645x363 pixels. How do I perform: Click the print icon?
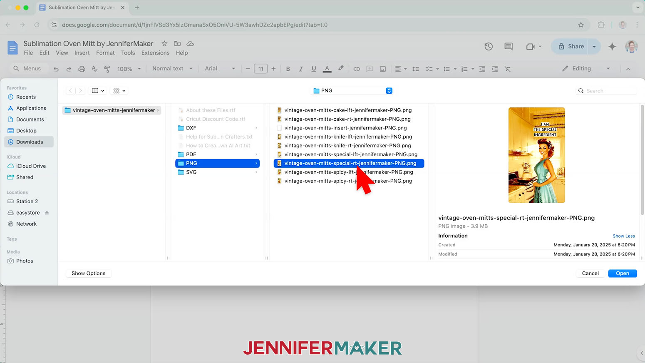tap(82, 69)
